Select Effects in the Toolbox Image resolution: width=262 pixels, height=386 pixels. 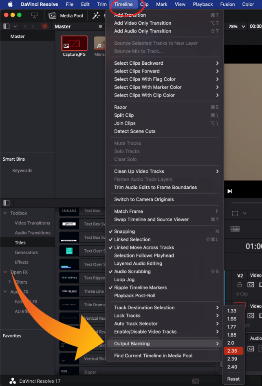click(x=22, y=262)
